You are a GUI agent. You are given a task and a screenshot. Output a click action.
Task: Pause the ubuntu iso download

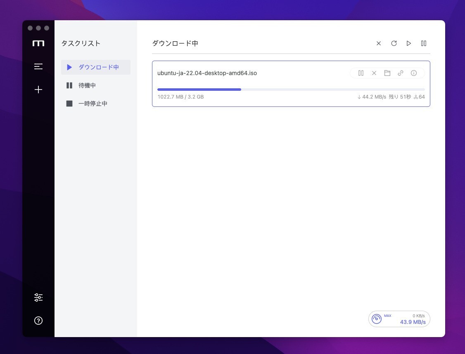(361, 73)
